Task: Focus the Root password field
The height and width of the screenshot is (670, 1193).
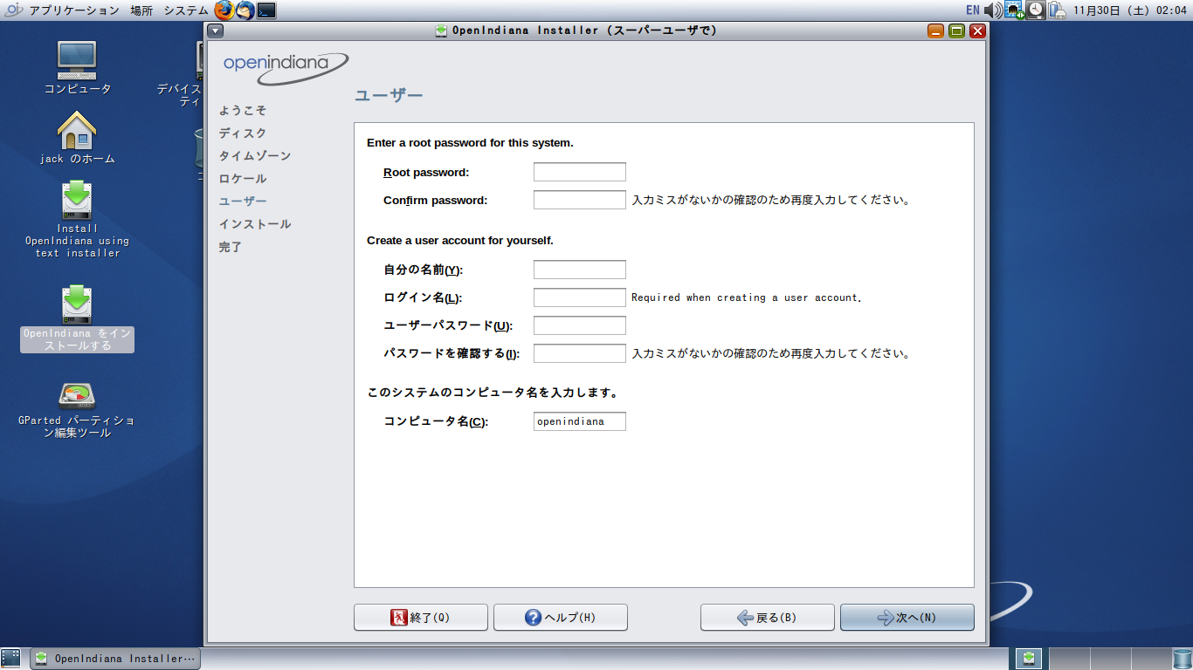Action: pyautogui.click(x=580, y=172)
